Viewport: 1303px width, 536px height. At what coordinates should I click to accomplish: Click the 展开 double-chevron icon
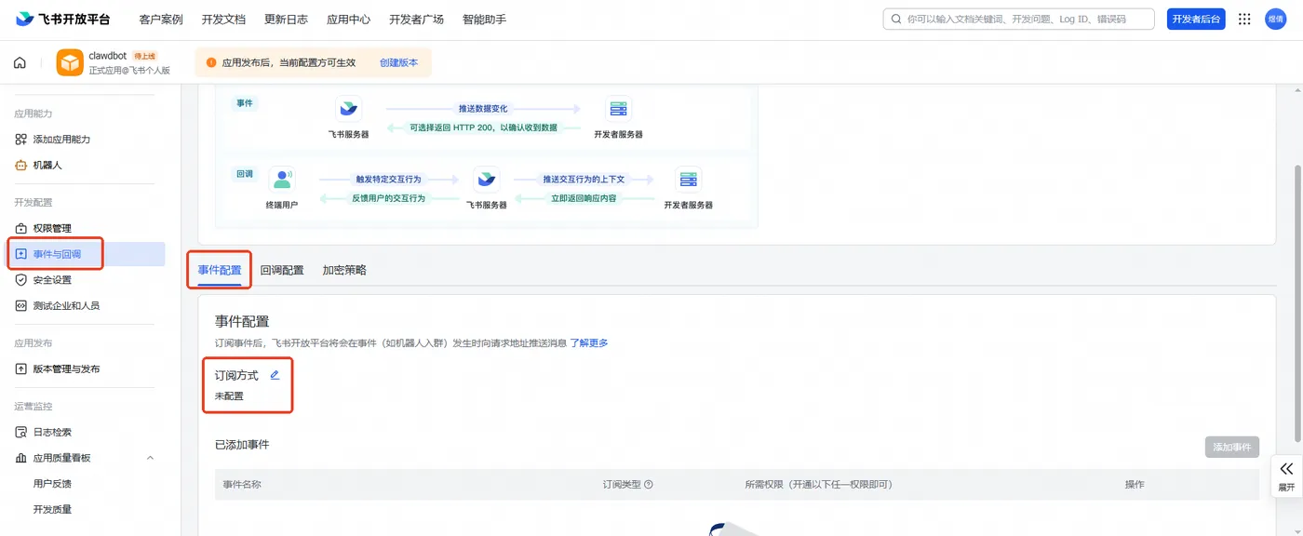coord(1286,469)
